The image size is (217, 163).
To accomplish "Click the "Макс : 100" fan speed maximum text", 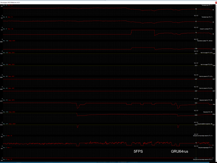I will point(11,29).
